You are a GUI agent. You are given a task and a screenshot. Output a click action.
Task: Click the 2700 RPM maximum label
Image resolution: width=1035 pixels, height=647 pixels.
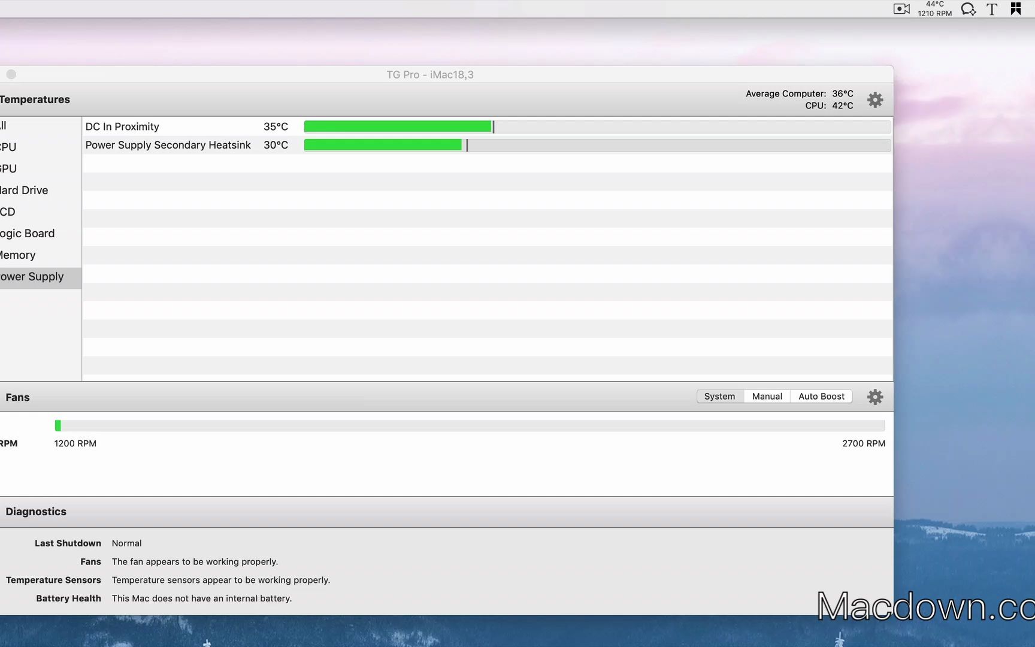click(863, 443)
